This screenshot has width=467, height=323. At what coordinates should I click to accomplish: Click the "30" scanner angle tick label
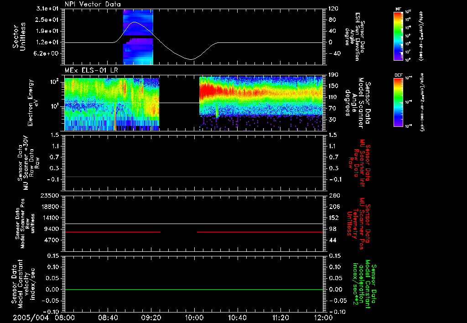332,120
